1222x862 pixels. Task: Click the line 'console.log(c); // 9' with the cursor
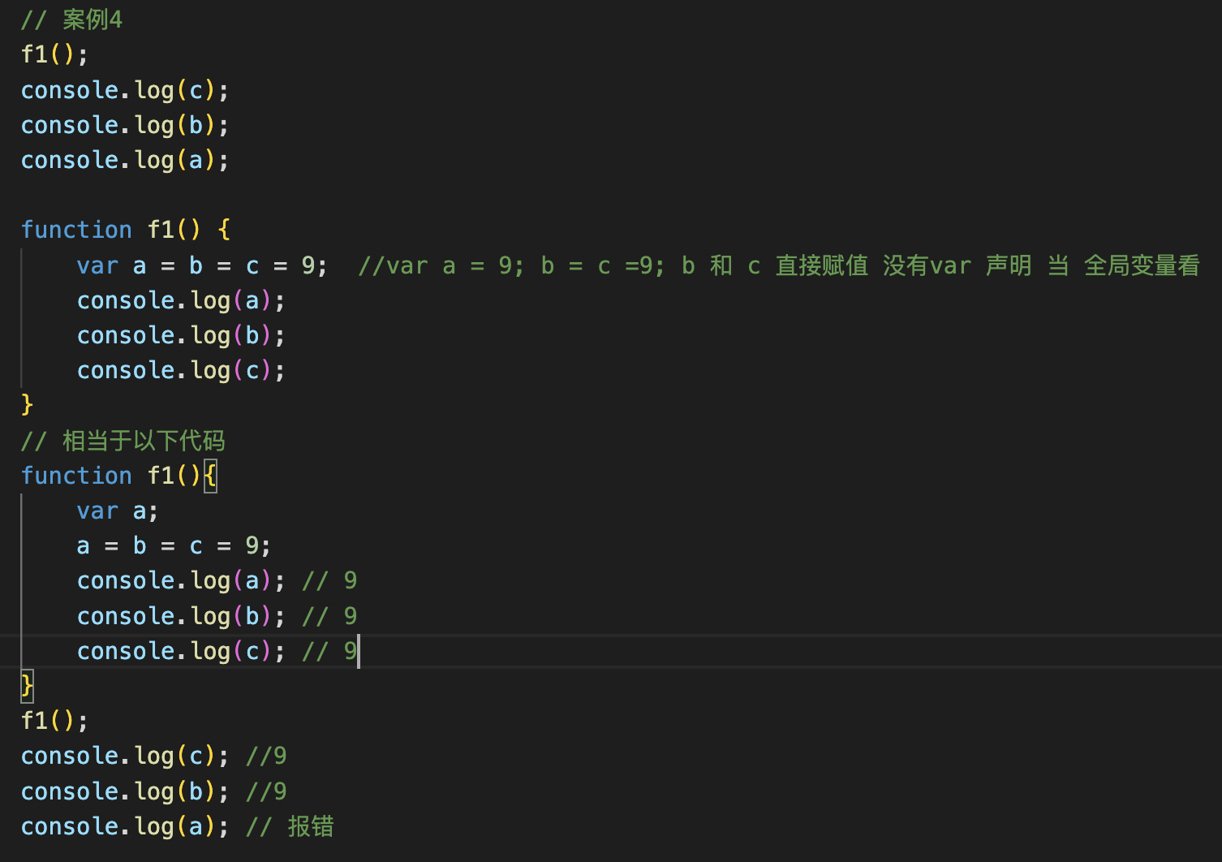217,651
